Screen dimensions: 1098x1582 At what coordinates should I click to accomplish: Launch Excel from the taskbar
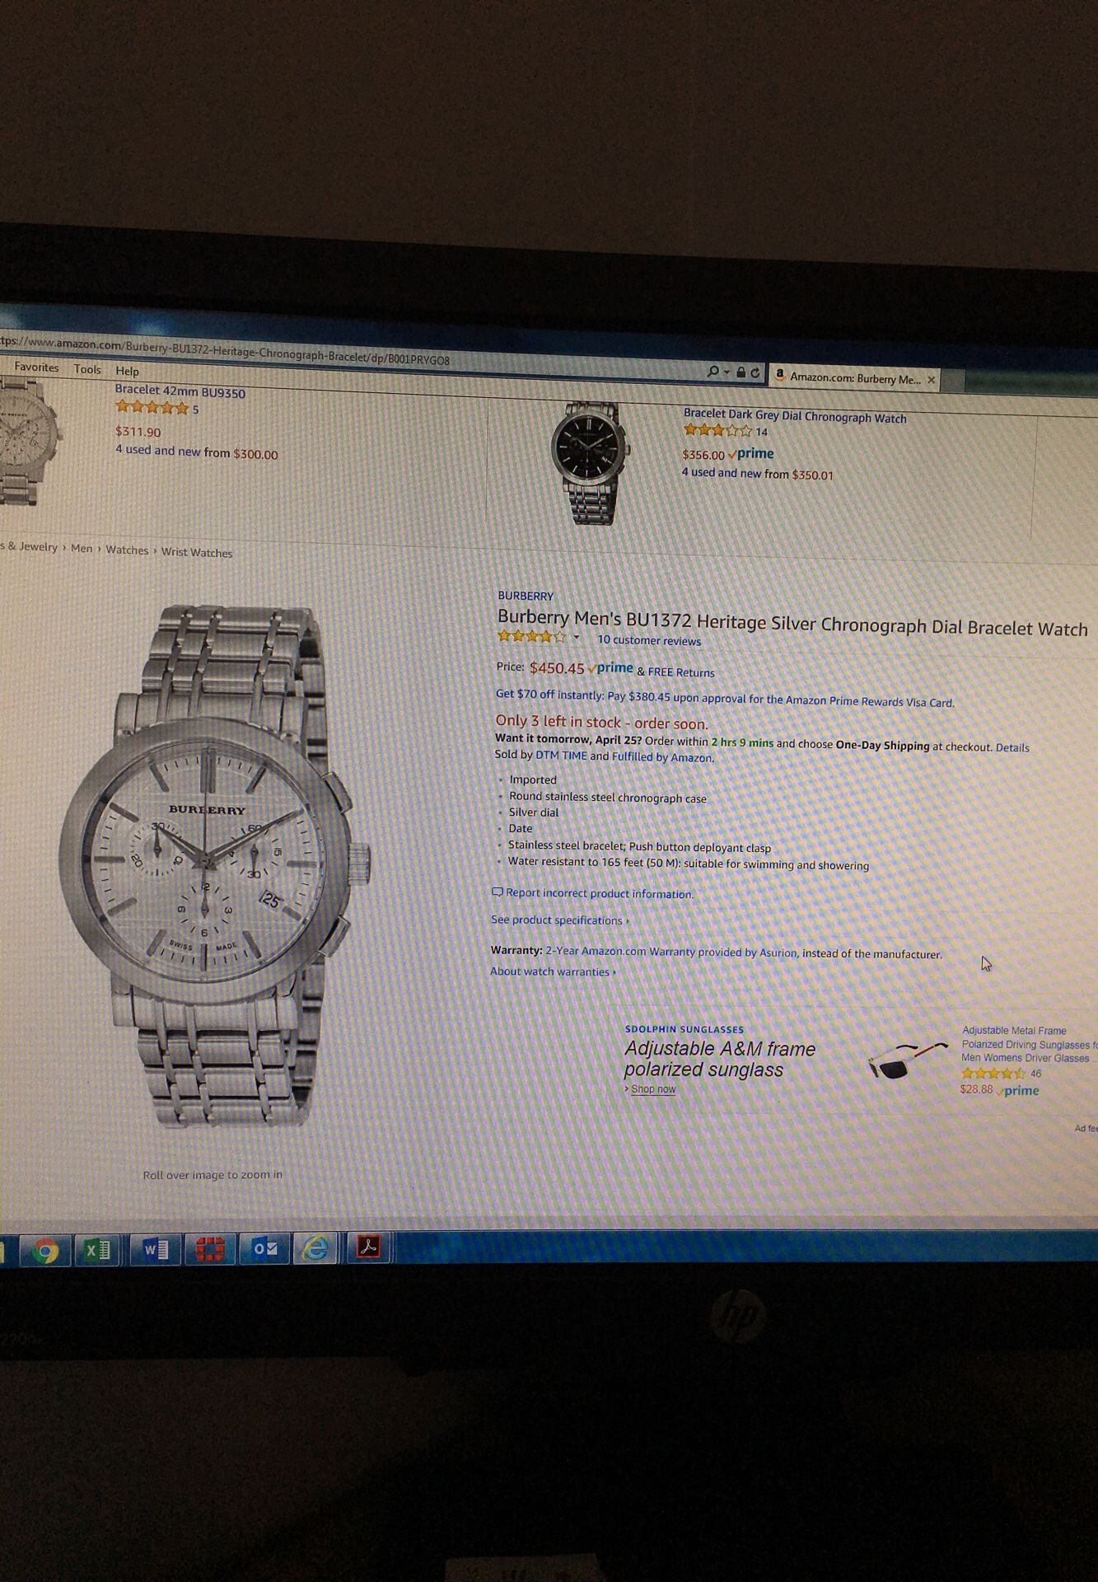pos(99,1251)
